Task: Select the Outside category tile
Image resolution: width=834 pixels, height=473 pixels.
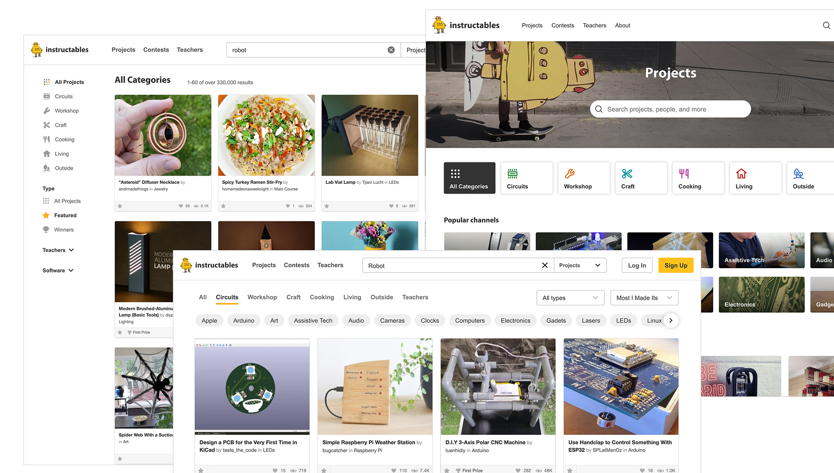Action: 811,178
